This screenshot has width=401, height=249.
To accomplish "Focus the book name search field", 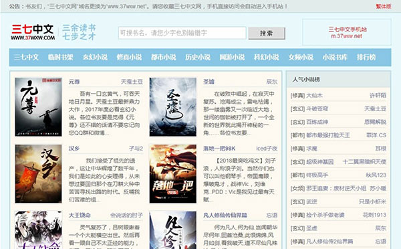I will click(x=182, y=33).
